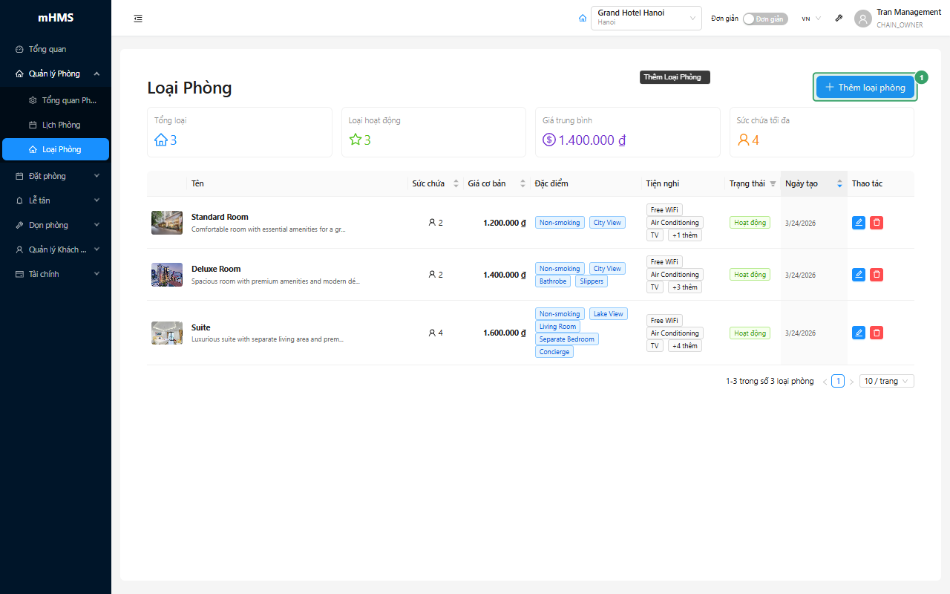The image size is (950, 594).
Task: Click the edit icon for Suite
Action: tap(859, 333)
